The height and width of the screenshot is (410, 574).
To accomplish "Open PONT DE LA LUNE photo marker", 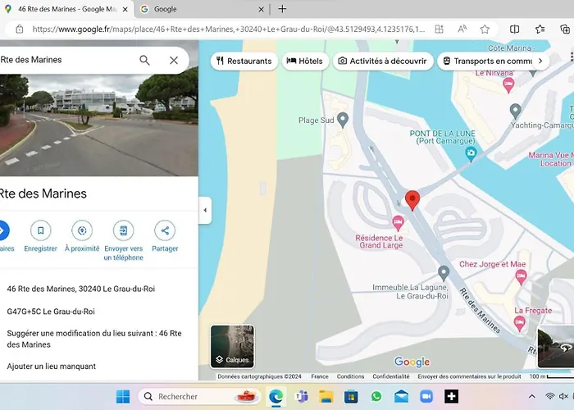I will pyautogui.click(x=471, y=153).
